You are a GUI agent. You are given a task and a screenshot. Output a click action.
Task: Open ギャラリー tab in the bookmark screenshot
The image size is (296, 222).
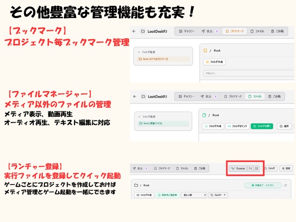[187, 31]
